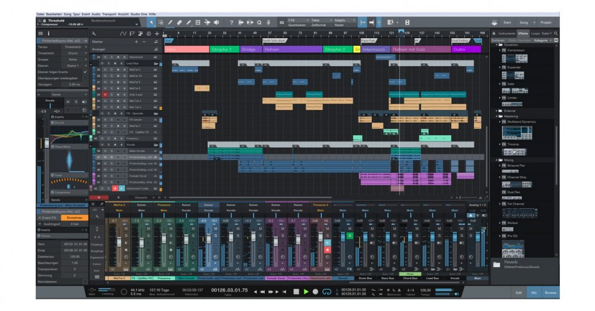The height and width of the screenshot is (311, 595).
Task: Click the browser search magnifier icon
Action: tap(556, 33)
